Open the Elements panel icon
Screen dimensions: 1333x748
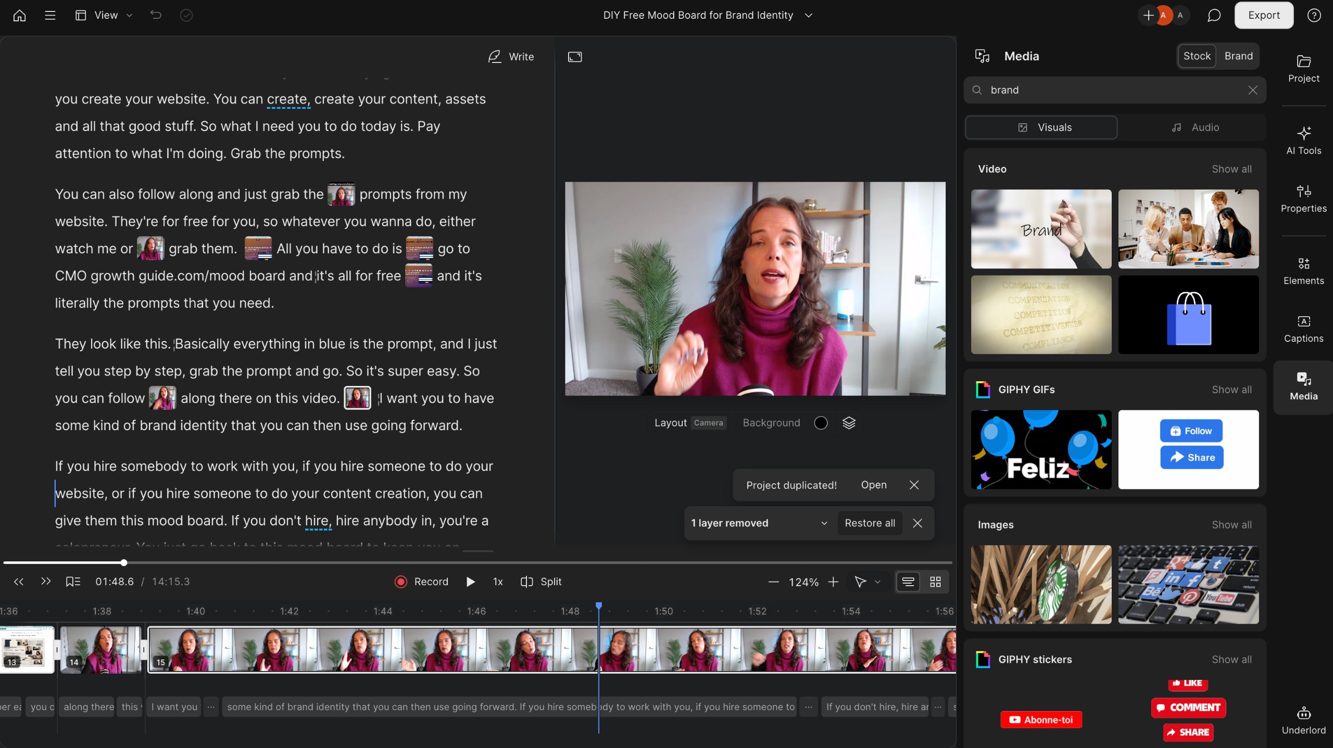pyautogui.click(x=1303, y=264)
